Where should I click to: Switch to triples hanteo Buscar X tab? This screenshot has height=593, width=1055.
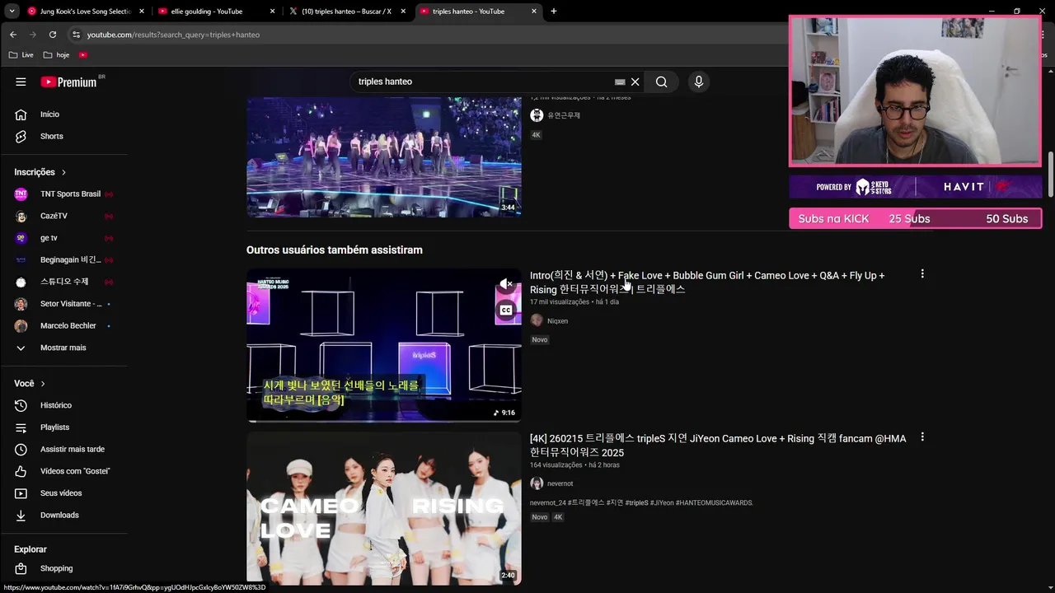(348, 12)
